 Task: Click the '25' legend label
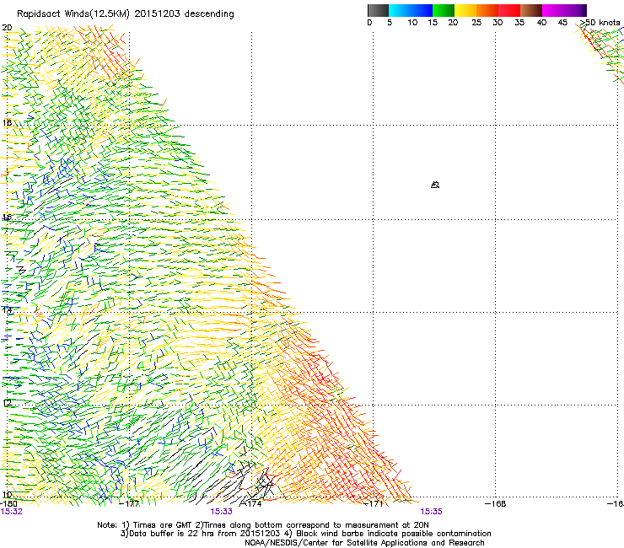point(476,23)
